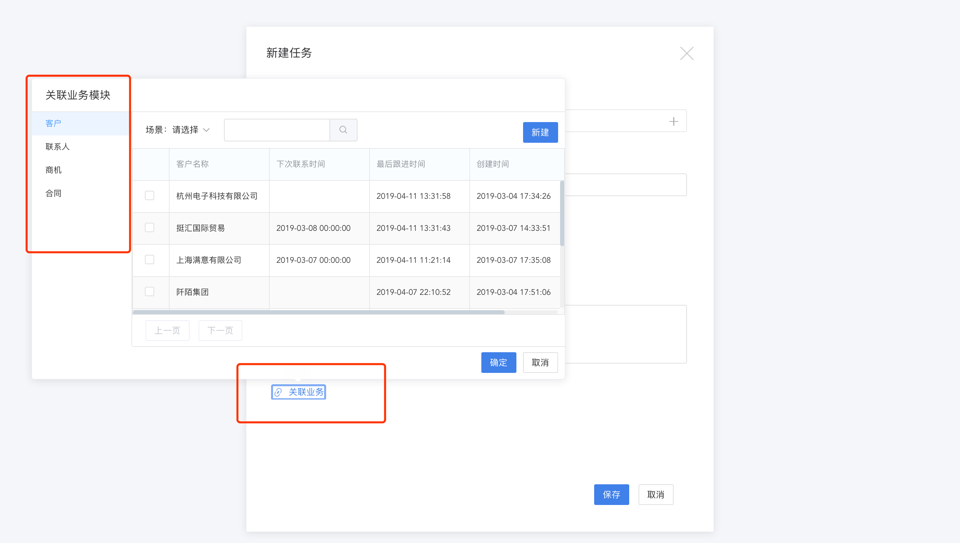
Task: Close the 新建任务 dialog with X
Action: (x=687, y=53)
